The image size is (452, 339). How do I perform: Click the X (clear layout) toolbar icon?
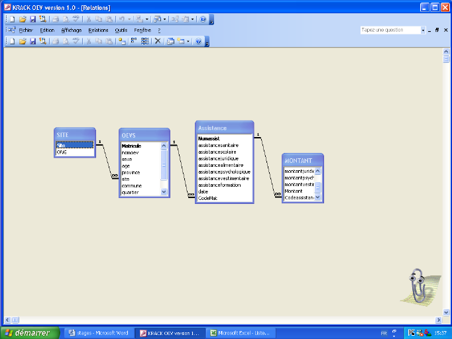[157, 41]
